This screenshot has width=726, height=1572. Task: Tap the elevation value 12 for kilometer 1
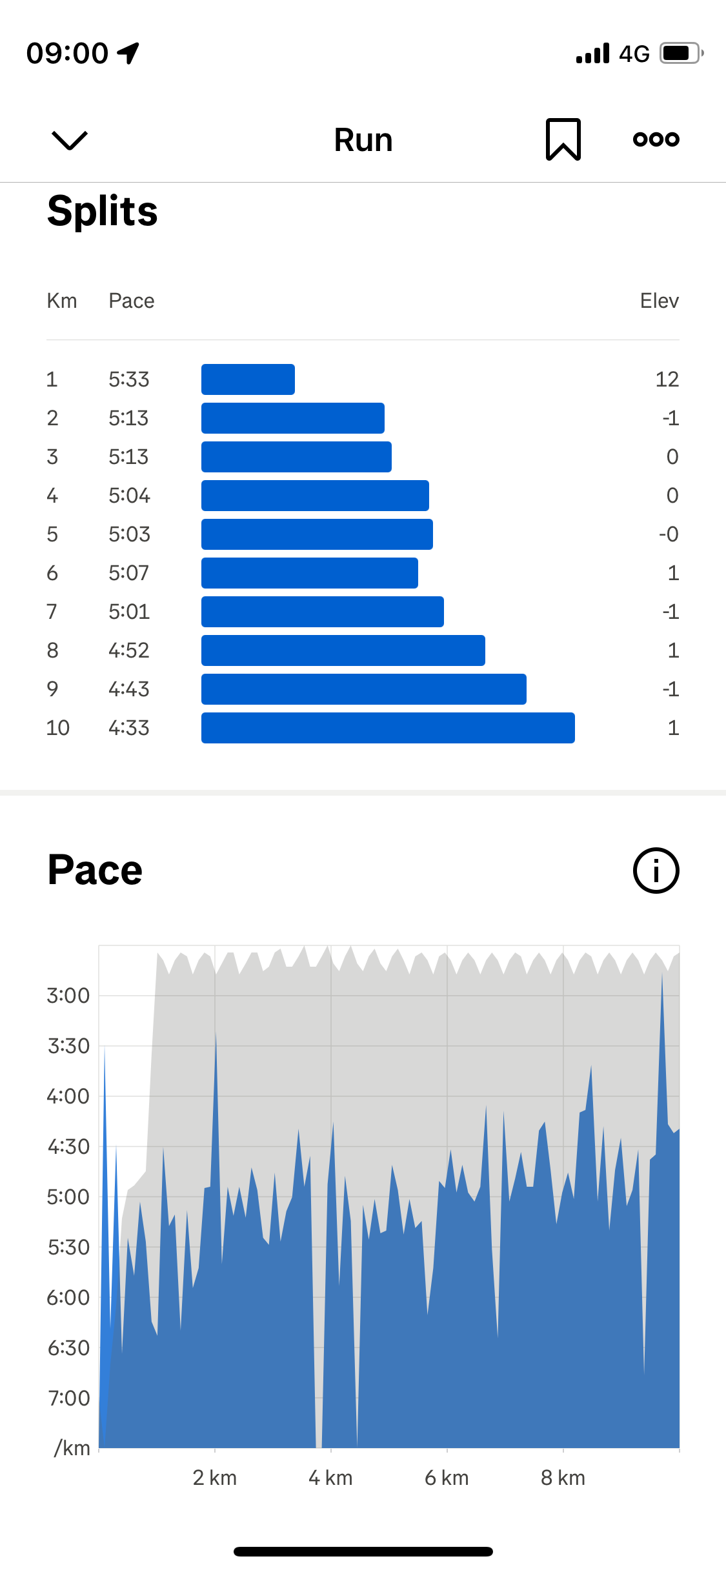point(667,379)
